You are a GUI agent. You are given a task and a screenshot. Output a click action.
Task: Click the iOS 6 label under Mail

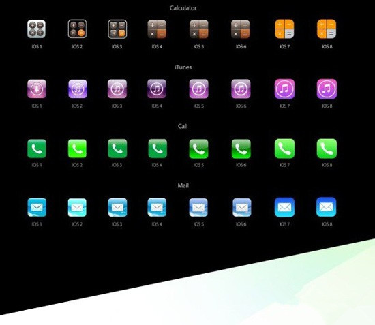click(241, 224)
